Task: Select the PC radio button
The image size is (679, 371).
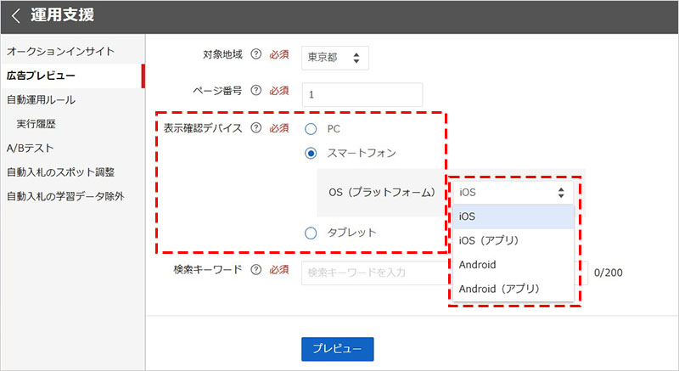Action: click(x=311, y=129)
